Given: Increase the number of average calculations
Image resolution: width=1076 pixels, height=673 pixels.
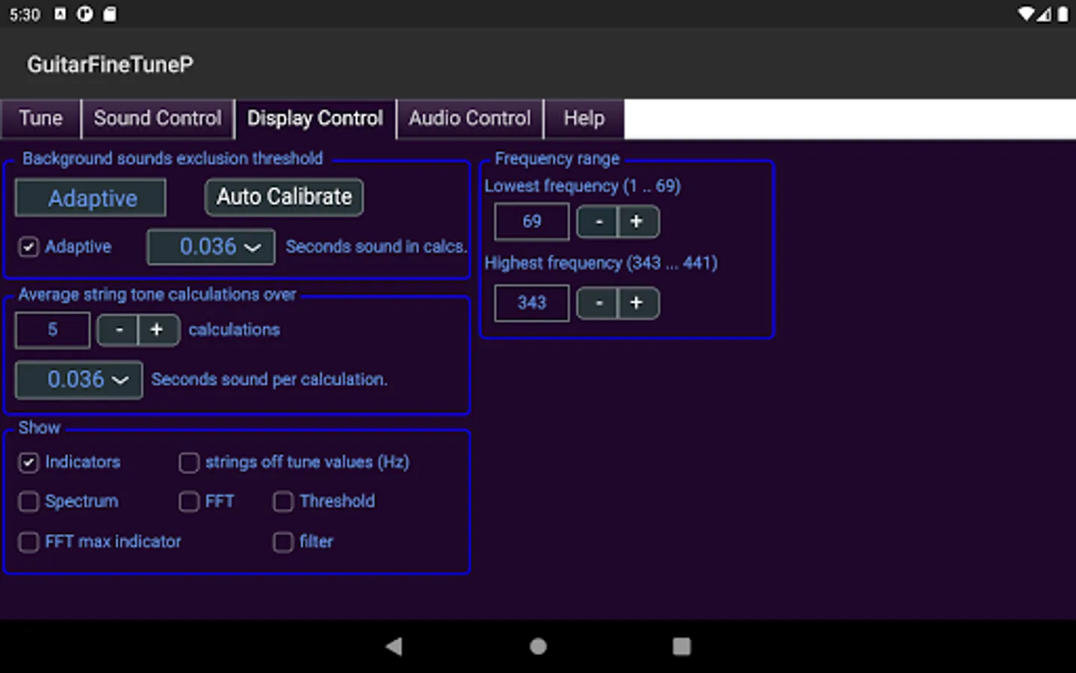Looking at the screenshot, I should [158, 330].
